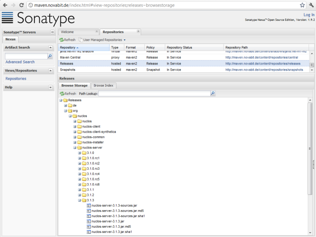This screenshot has height=237, width=316.
Task: Click the storage tree vertical scrollbar thumb
Action: point(310,148)
